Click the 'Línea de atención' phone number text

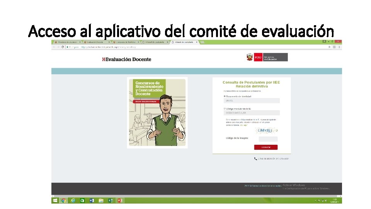273,159
